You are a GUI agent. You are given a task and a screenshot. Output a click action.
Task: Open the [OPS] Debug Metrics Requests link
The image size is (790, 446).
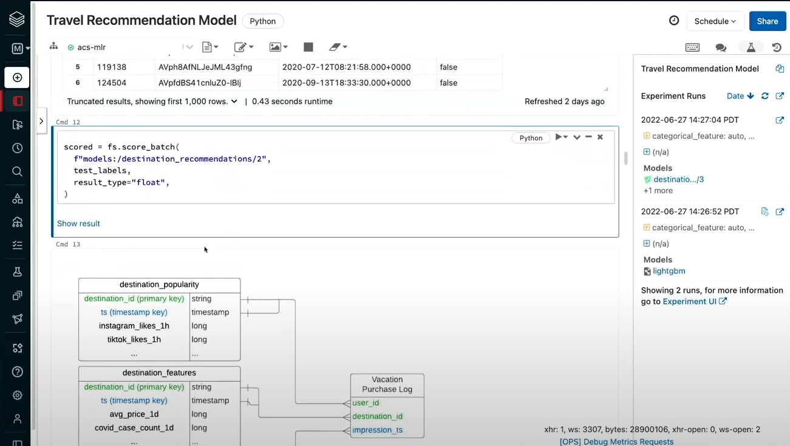[616, 442]
